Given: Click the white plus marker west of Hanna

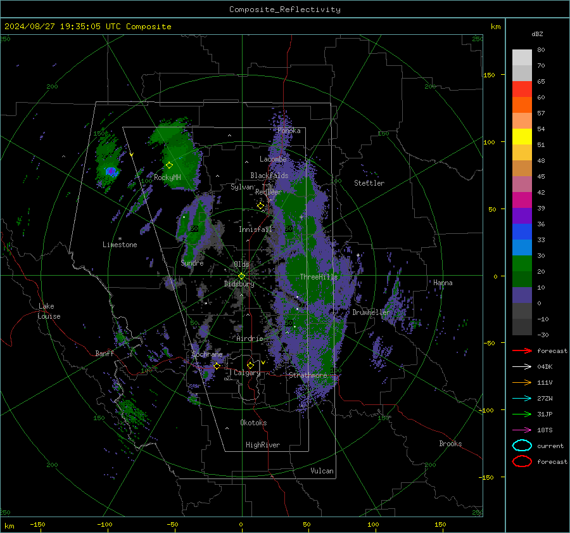Looking at the screenshot, I should click(x=358, y=255).
